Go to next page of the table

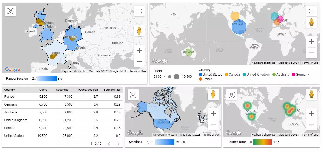[118, 144]
